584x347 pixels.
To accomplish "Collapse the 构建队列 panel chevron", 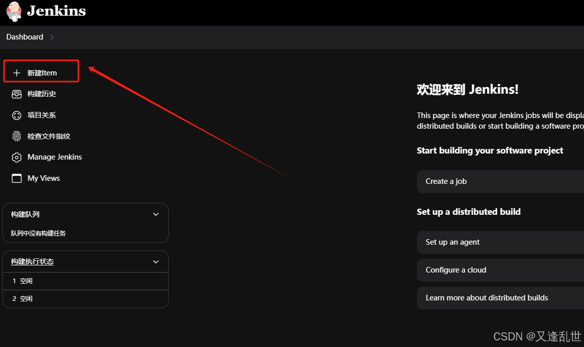I will click(x=156, y=214).
